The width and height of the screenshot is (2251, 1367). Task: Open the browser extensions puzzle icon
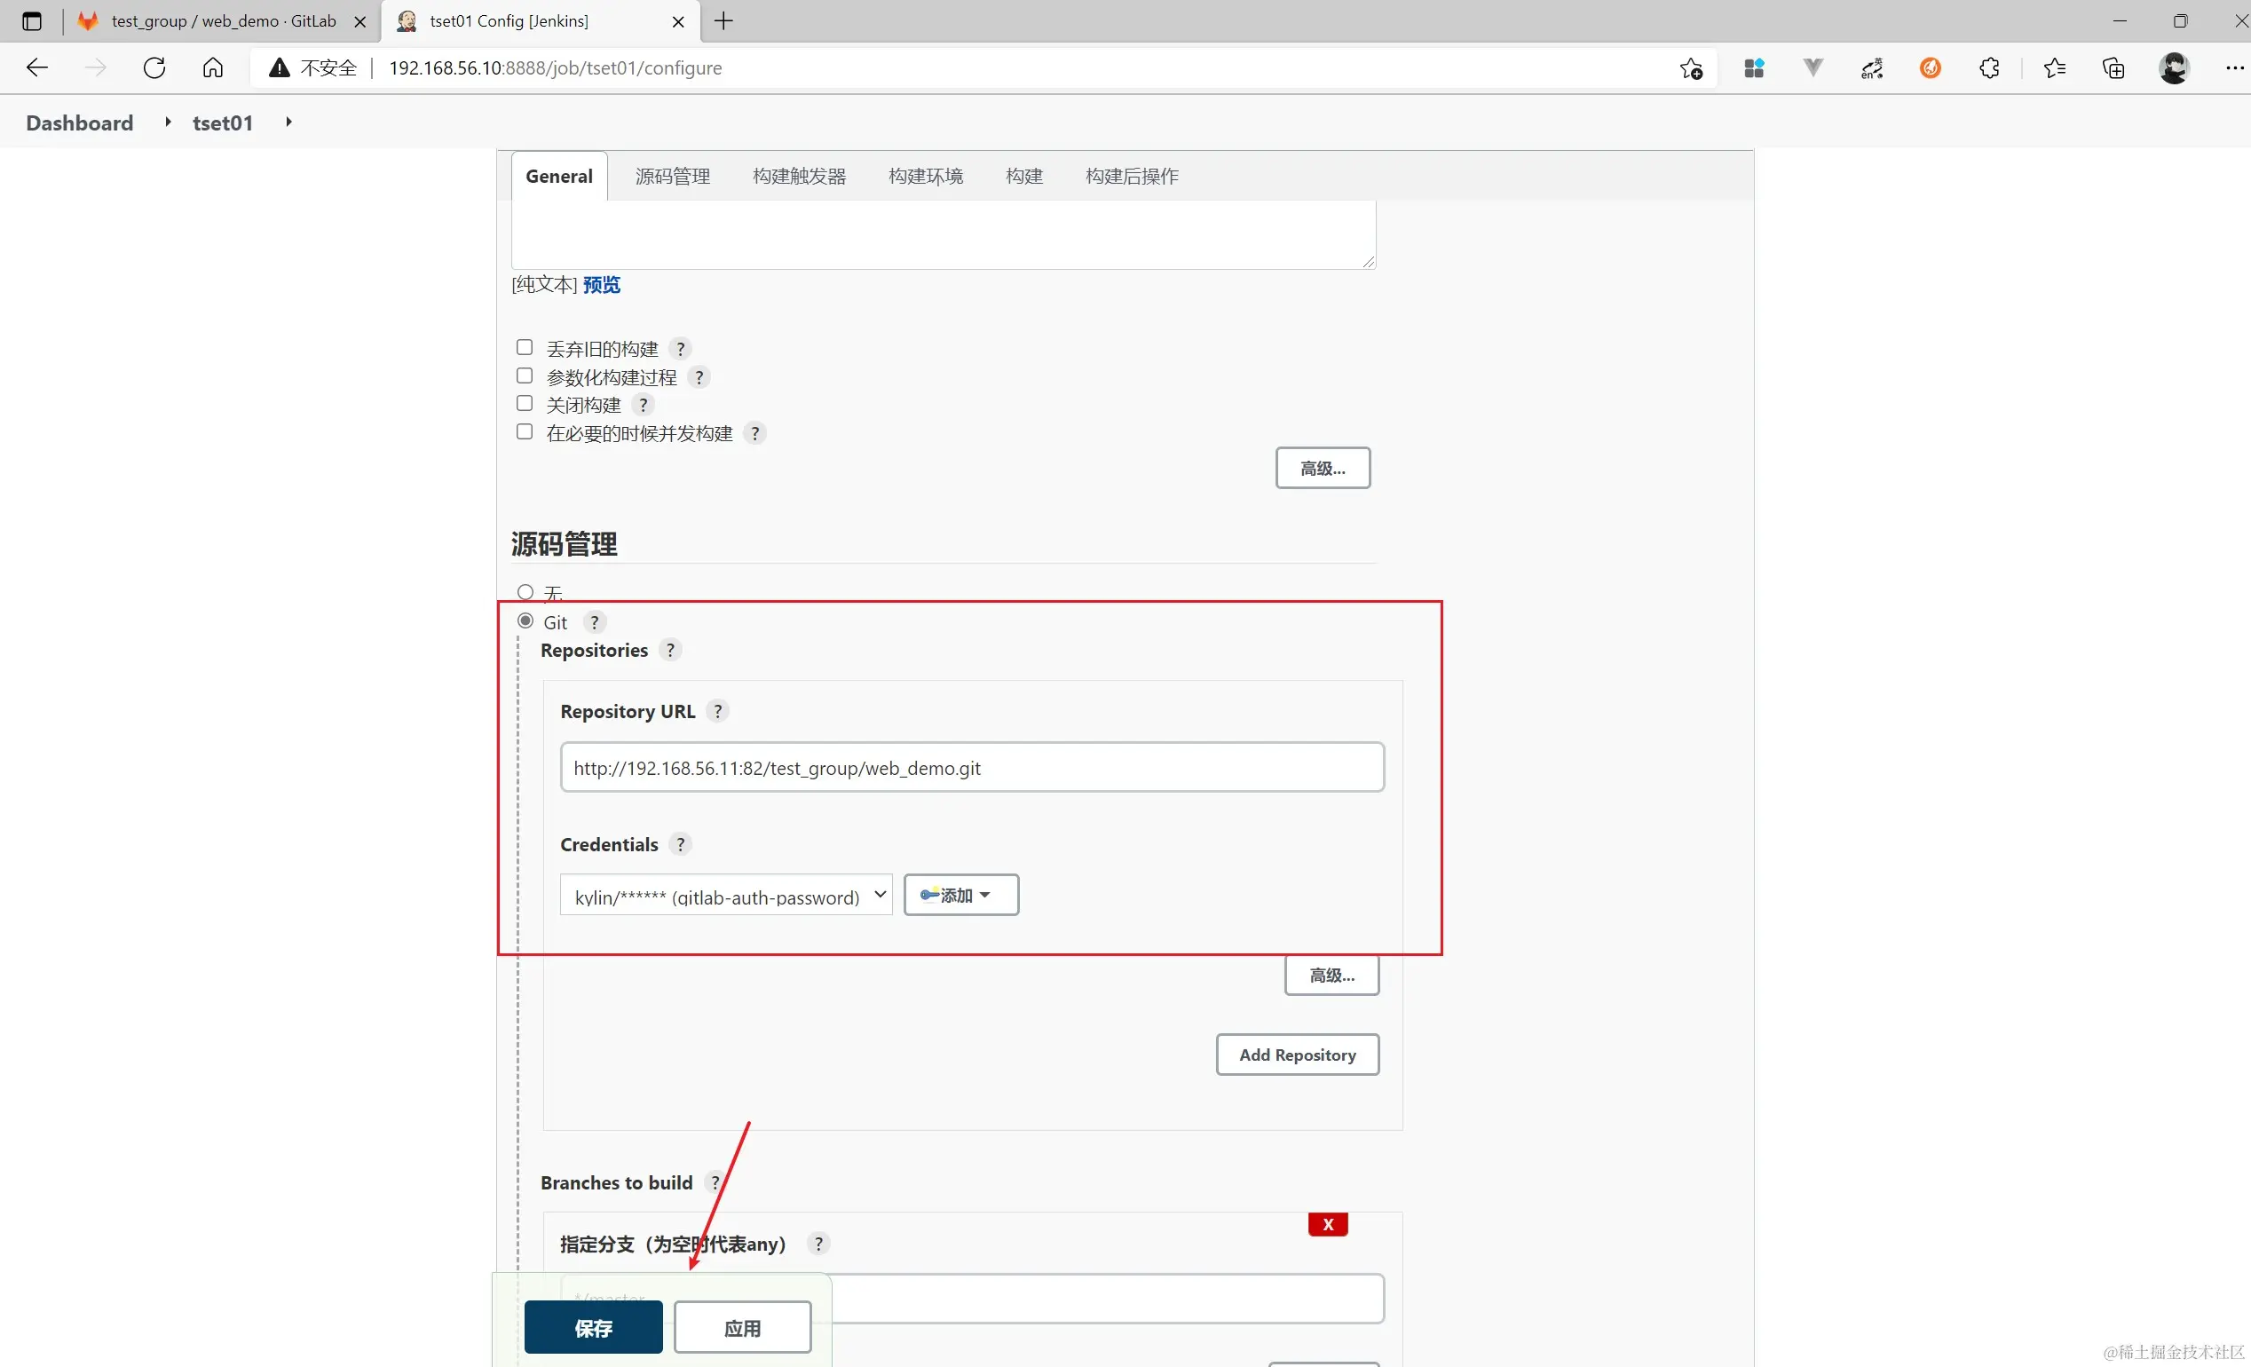tap(1989, 67)
